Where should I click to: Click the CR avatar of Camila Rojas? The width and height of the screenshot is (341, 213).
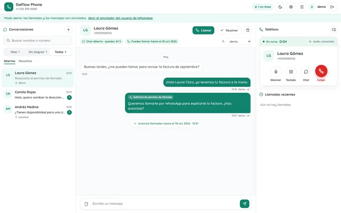click(x=8, y=94)
